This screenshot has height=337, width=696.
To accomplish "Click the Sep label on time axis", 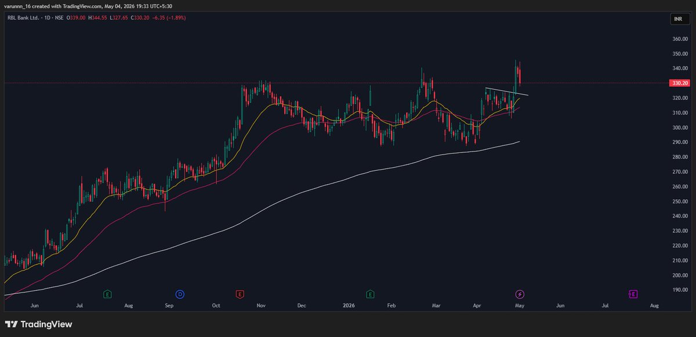I will pyautogui.click(x=169, y=305).
